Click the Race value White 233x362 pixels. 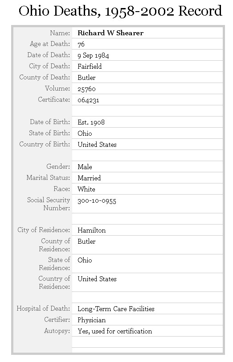click(86, 189)
